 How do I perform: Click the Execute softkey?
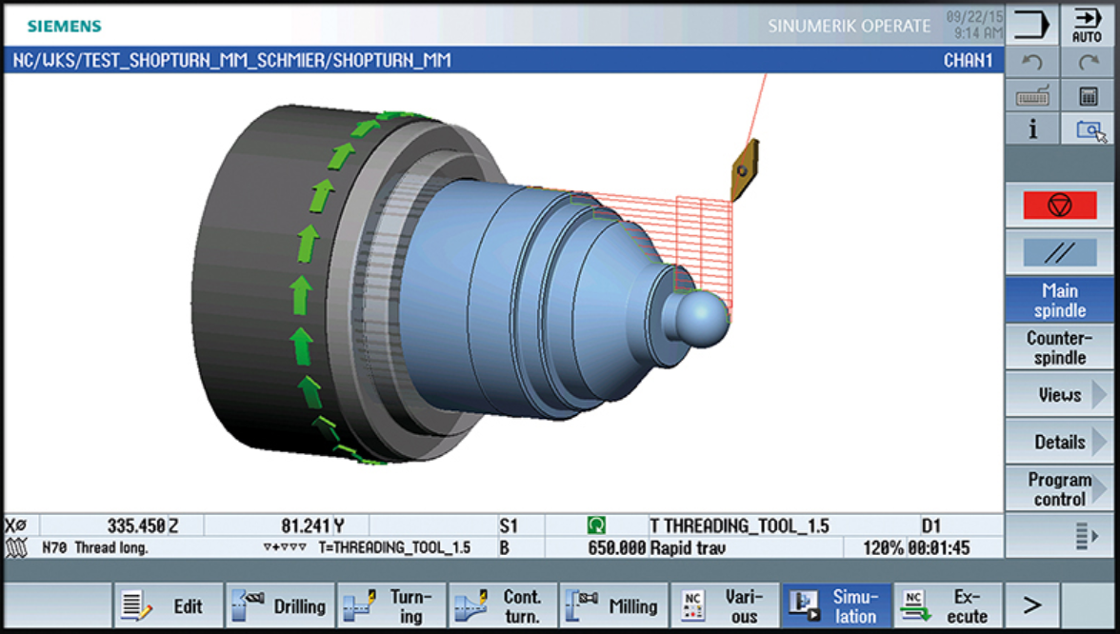(950, 606)
